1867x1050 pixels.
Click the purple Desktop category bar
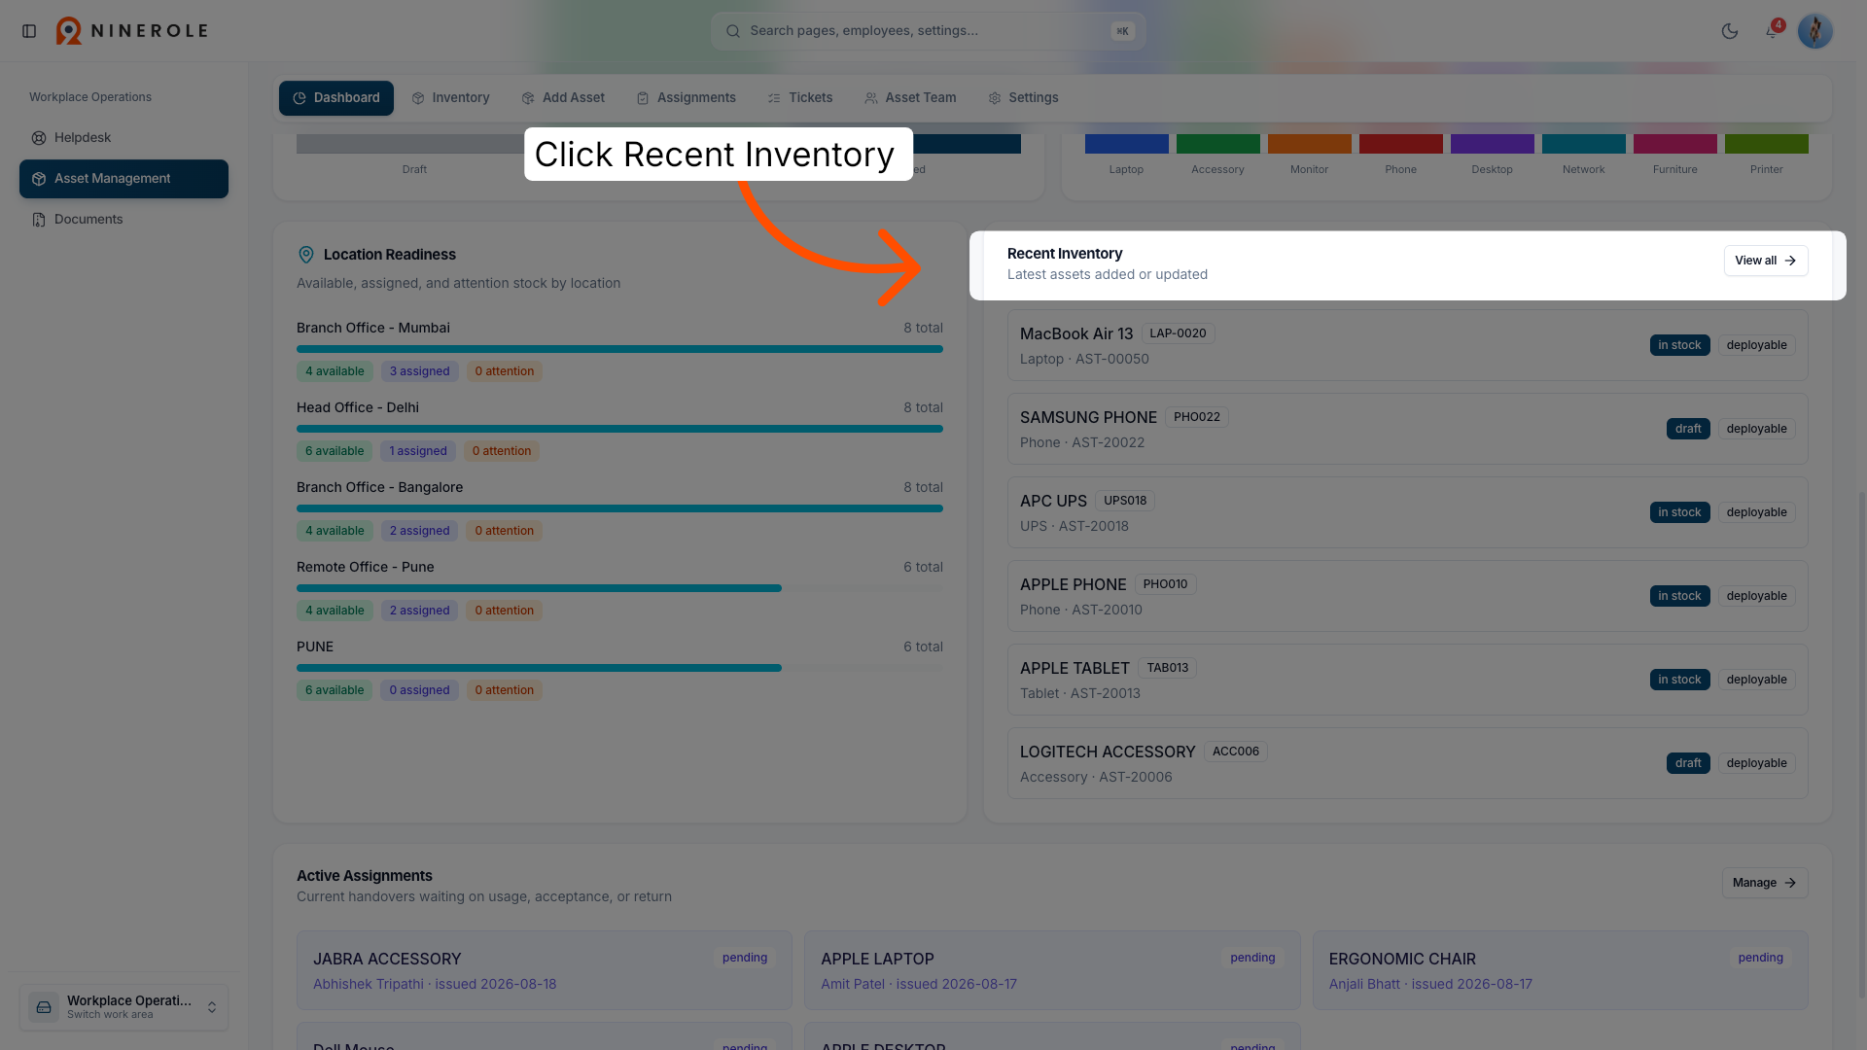[x=1492, y=144]
